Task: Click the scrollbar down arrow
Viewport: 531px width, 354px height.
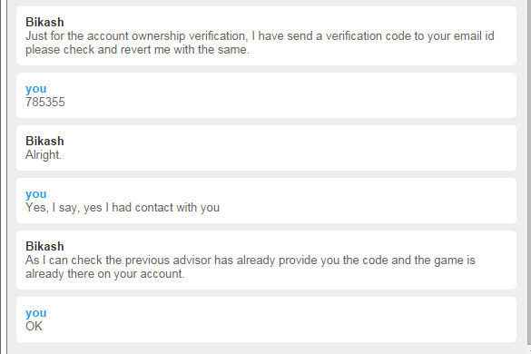Action: [x=528, y=349]
